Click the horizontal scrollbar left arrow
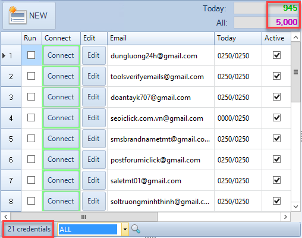Screen dimensions: 302x238 (6, 217)
